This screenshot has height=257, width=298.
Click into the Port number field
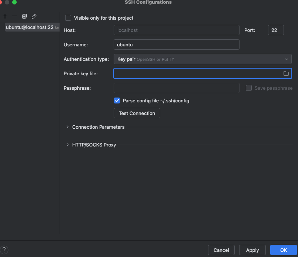[x=275, y=30]
